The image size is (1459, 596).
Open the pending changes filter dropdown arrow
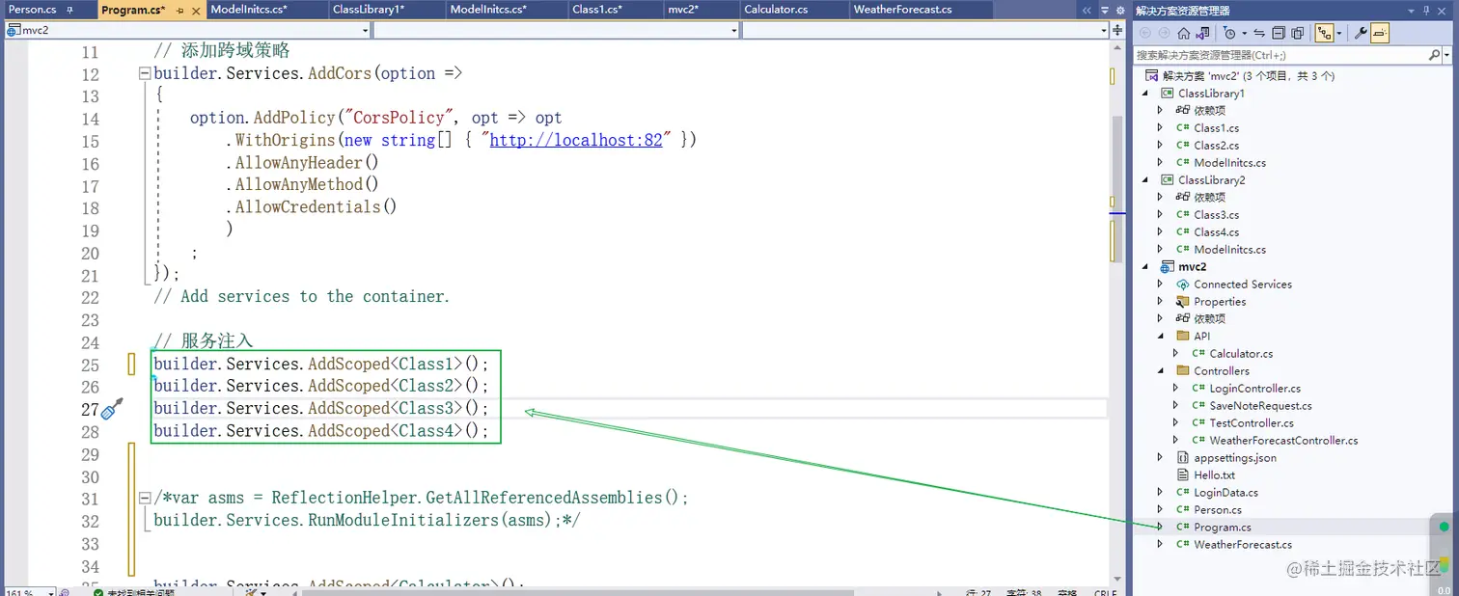[x=1244, y=33]
